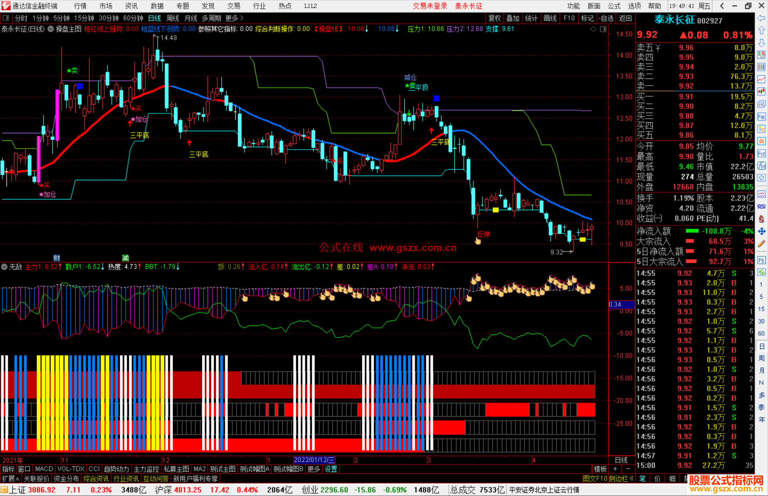Open the 窗口 window dropdown at bottom
This screenshot has height=496, width=768.
(24, 469)
